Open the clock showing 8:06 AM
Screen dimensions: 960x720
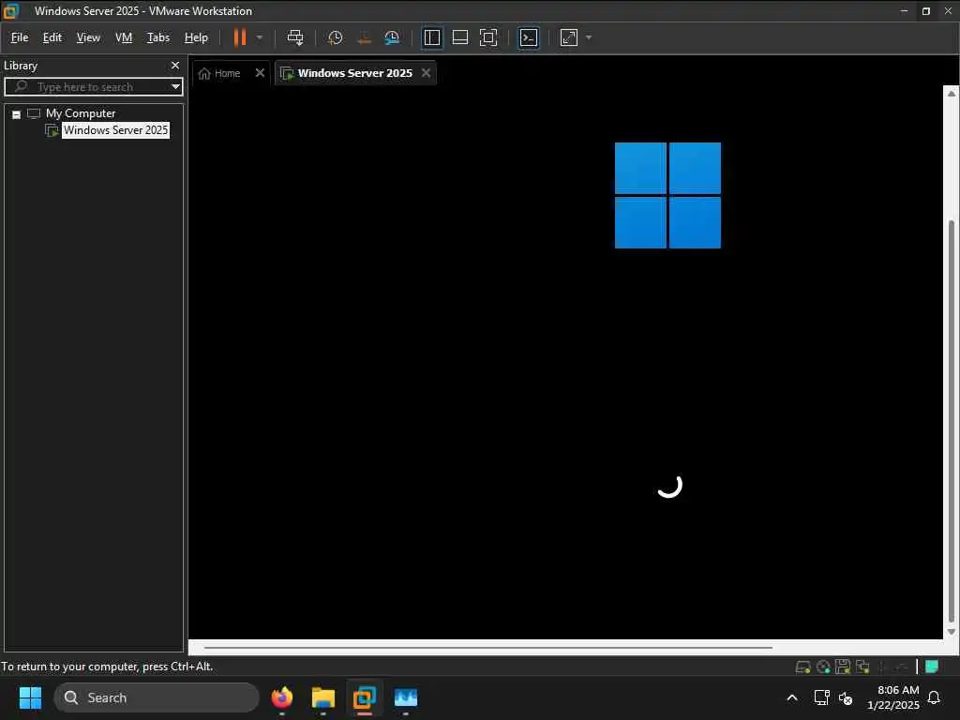pyautogui.click(x=893, y=697)
